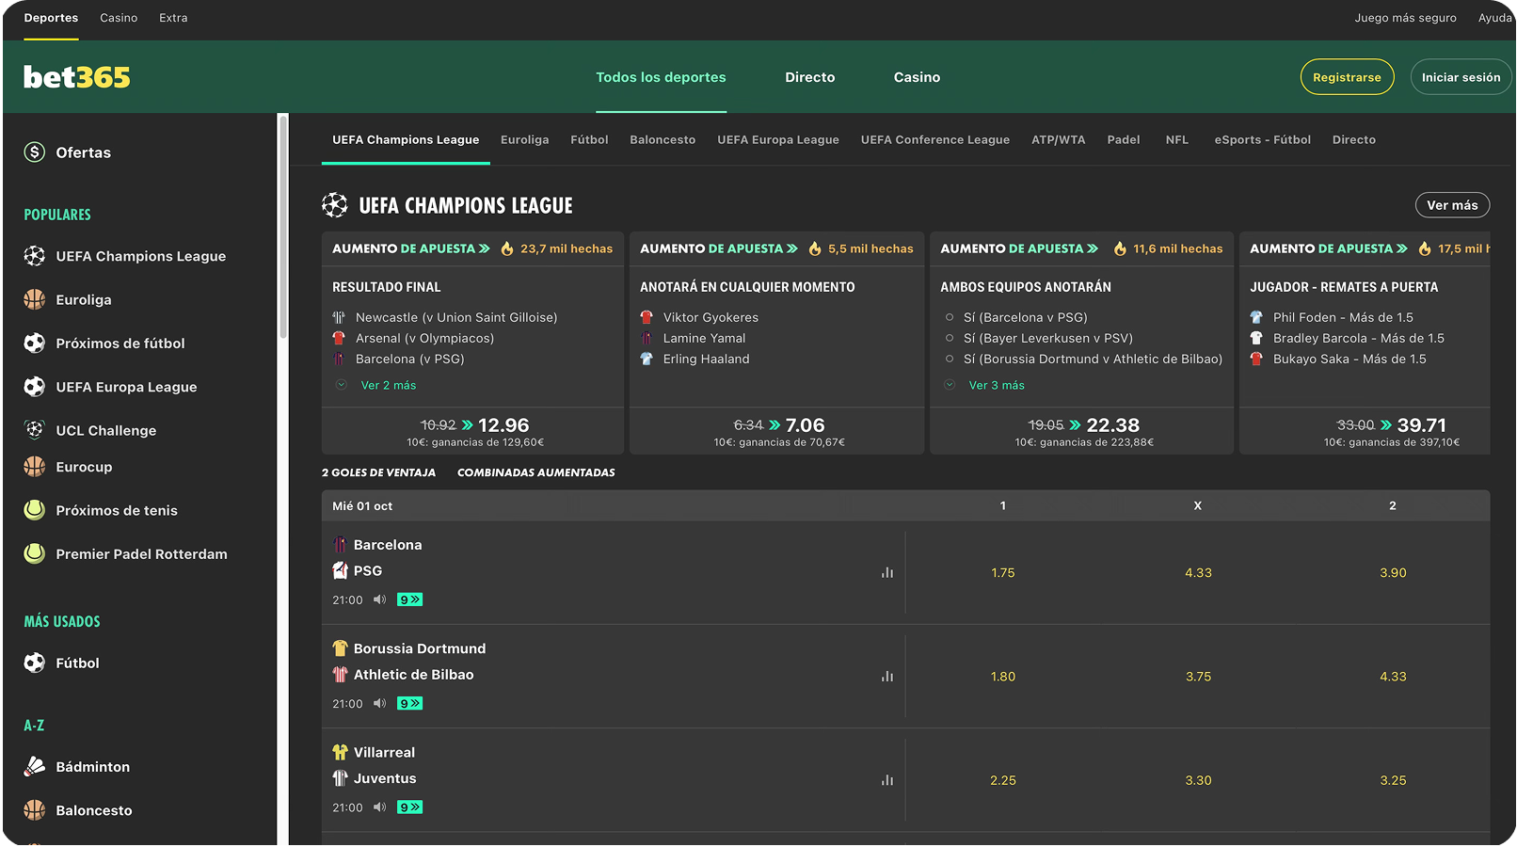Open the Extra top tab
Screen dimensions: 1517x847
173,18
